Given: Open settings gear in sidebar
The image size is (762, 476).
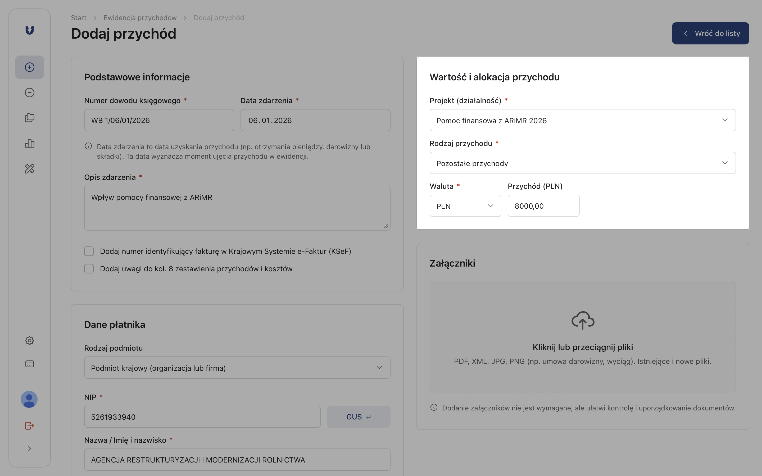Looking at the screenshot, I should (30, 340).
